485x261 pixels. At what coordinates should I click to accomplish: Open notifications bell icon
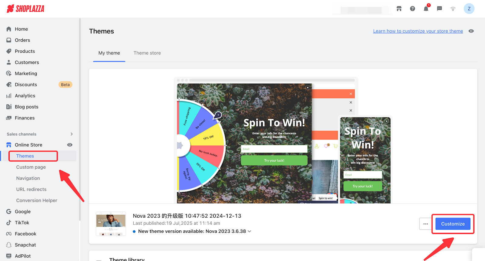click(x=426, y=9)
